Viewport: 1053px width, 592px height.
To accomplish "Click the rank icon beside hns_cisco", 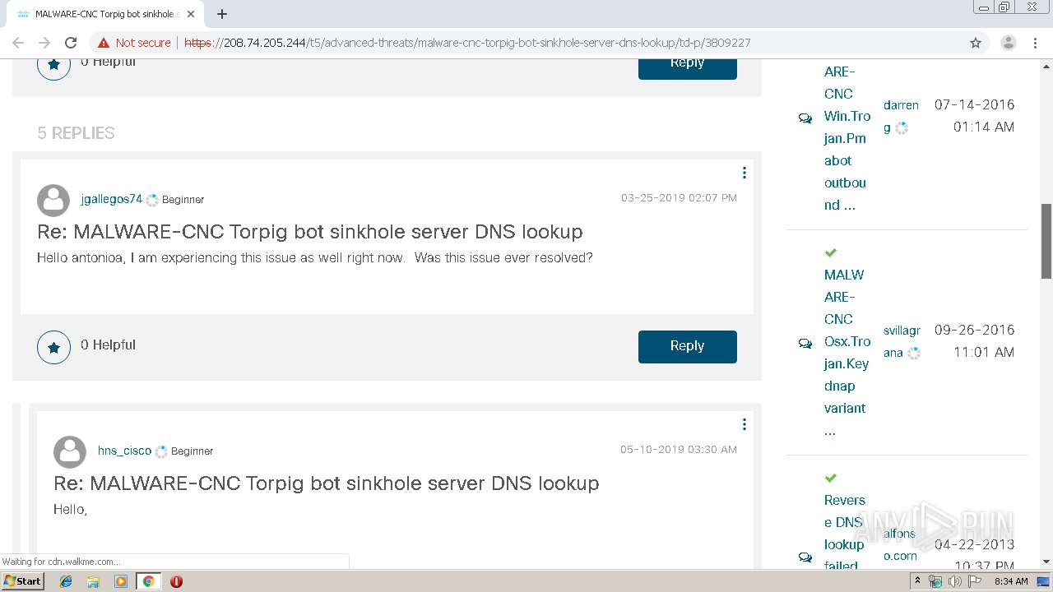I will (161, 451).
